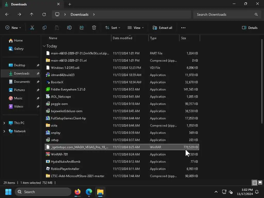Open Gallery in the sidebar
Viewport: 264px width, 198px height.
pos(19,49)
